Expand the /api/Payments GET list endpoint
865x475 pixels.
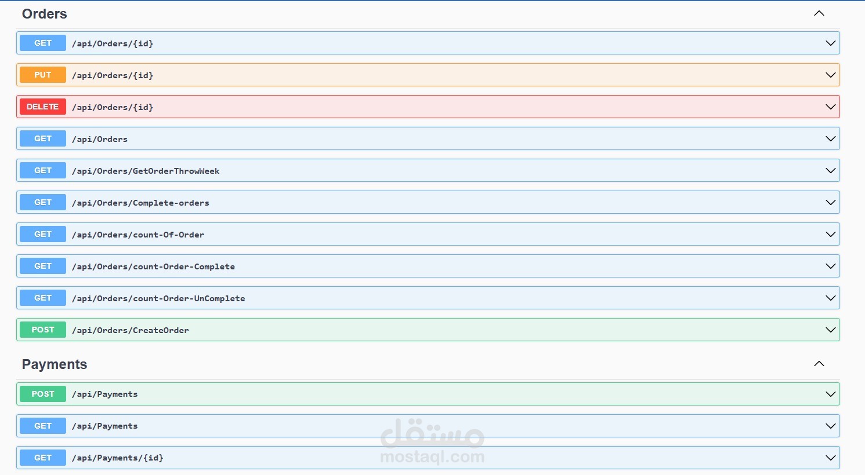click(x=830, y=425)
